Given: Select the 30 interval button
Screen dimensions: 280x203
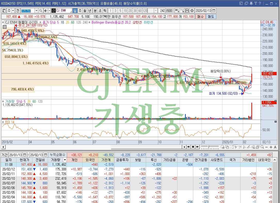Looking at the screenshot, I should pyautogui.click(x=135, y=11).
